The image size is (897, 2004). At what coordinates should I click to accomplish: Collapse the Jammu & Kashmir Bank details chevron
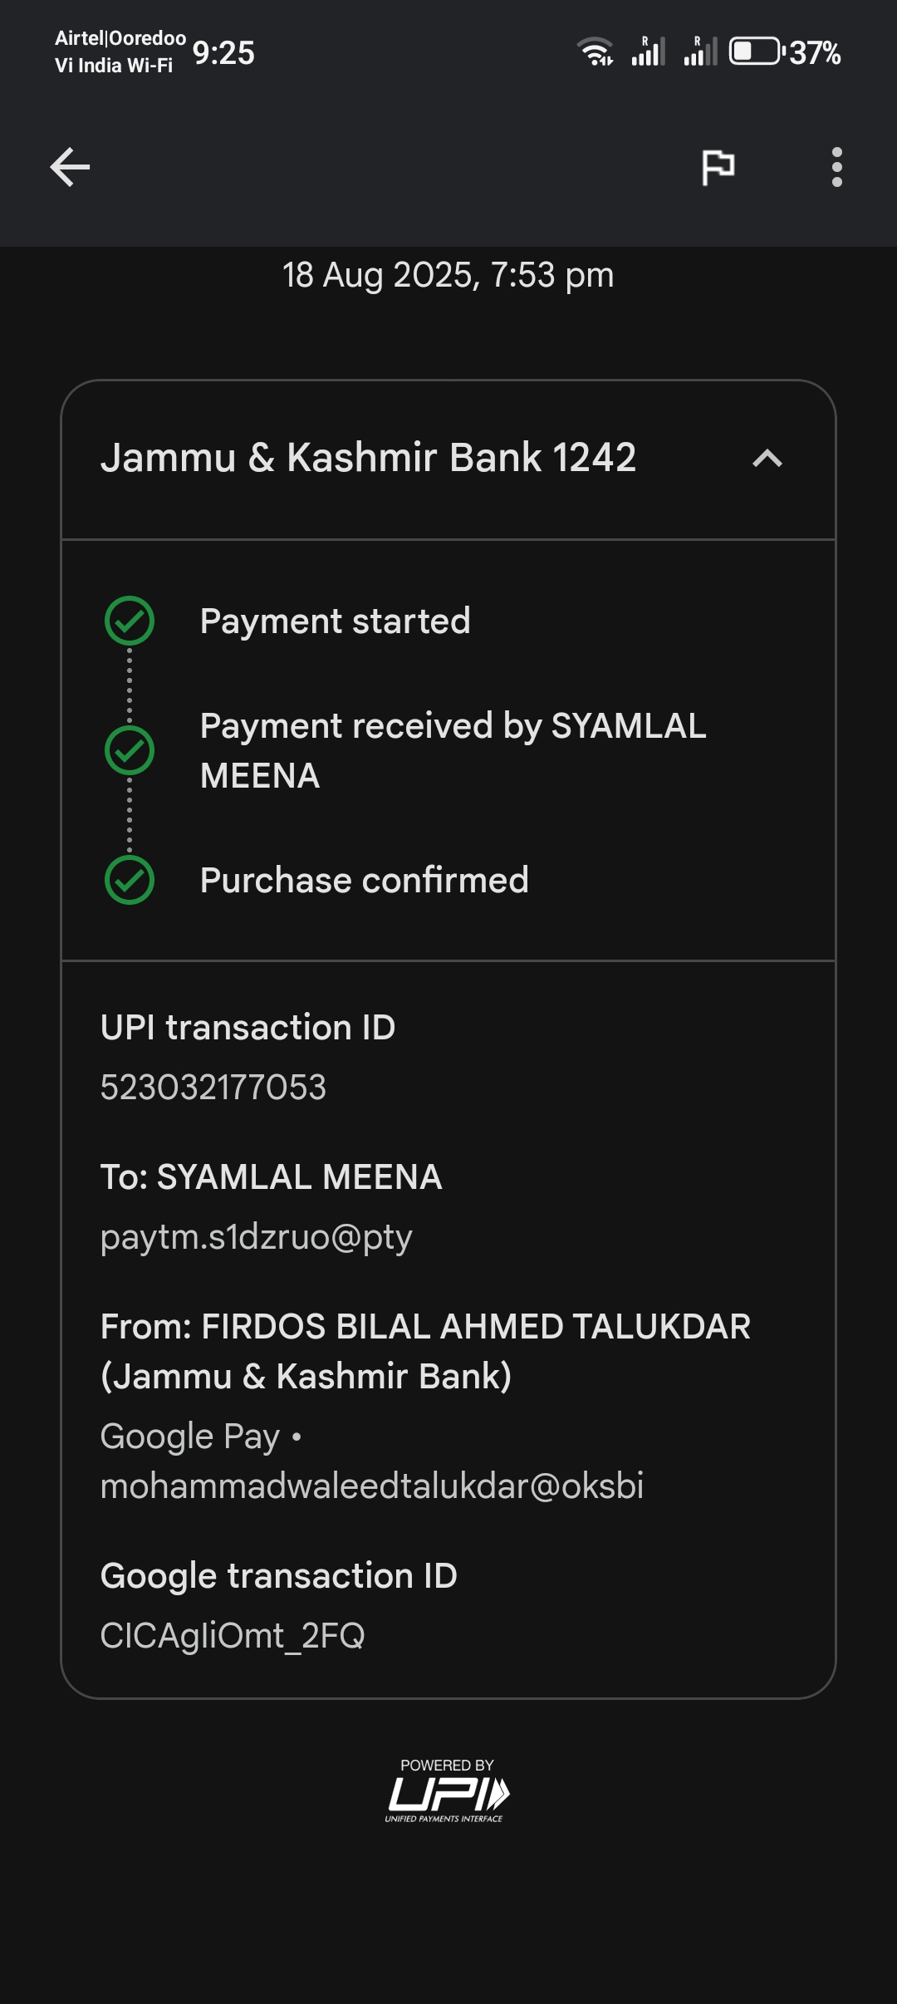tap(767, 459)
